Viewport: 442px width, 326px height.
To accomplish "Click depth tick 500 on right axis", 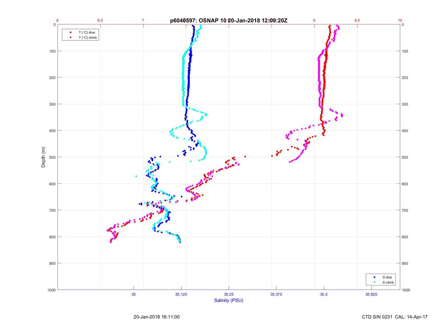I will click(405, 157).
